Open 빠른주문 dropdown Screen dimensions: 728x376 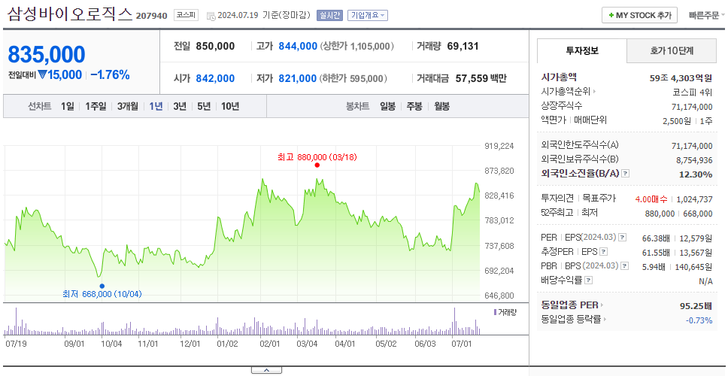(707, 15)
